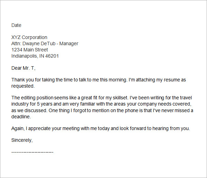Click the Dear Mr. T salutation
Image resolution: width=207 pixels, height=178 pixels.
[x=23, y=68]
